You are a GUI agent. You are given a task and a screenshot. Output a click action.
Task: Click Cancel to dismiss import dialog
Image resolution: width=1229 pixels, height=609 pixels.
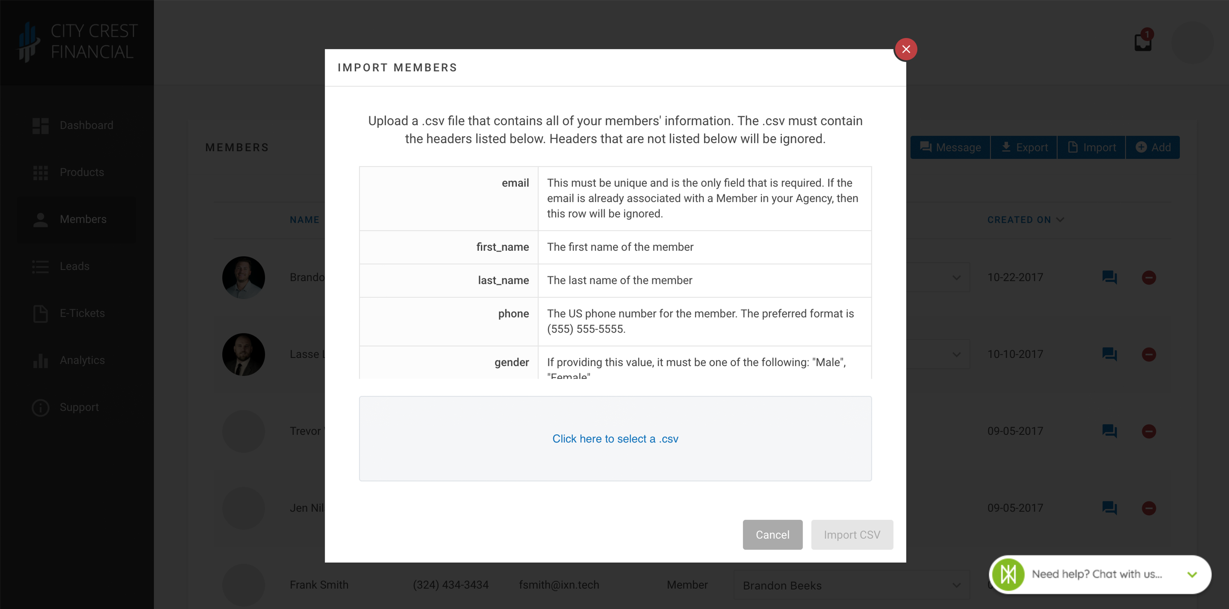point(772,534)
